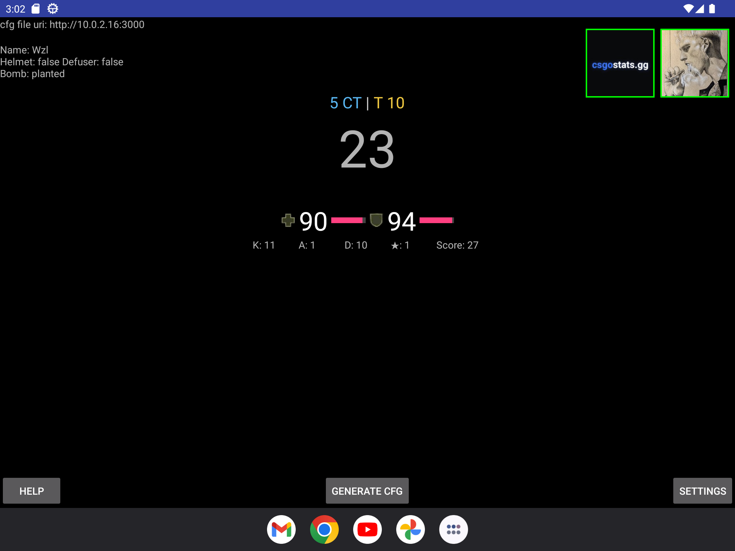Click the 'K: 11' kills stat
This screenshot has height=551, width=735.
(x=264, y=245)
